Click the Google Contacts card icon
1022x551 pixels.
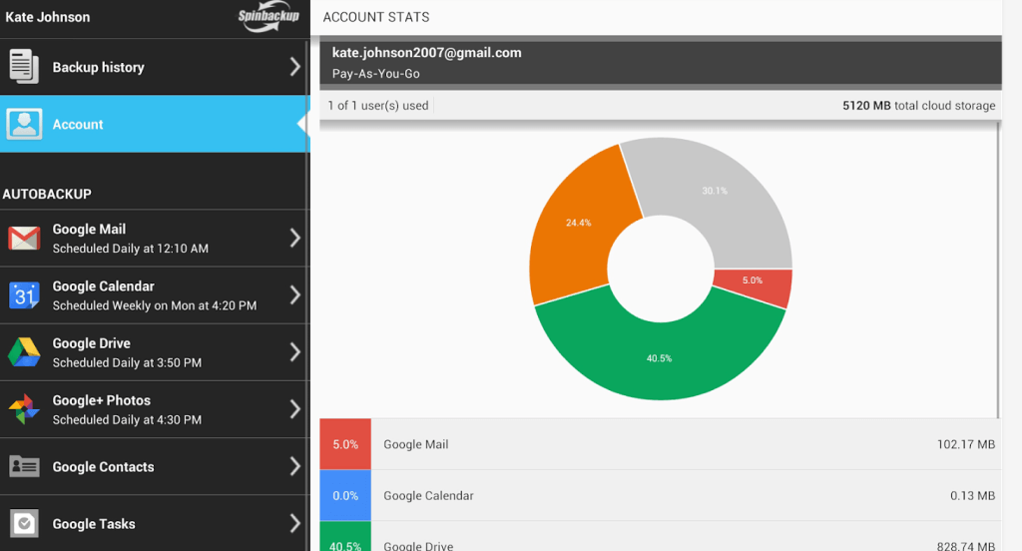point(24,466)
